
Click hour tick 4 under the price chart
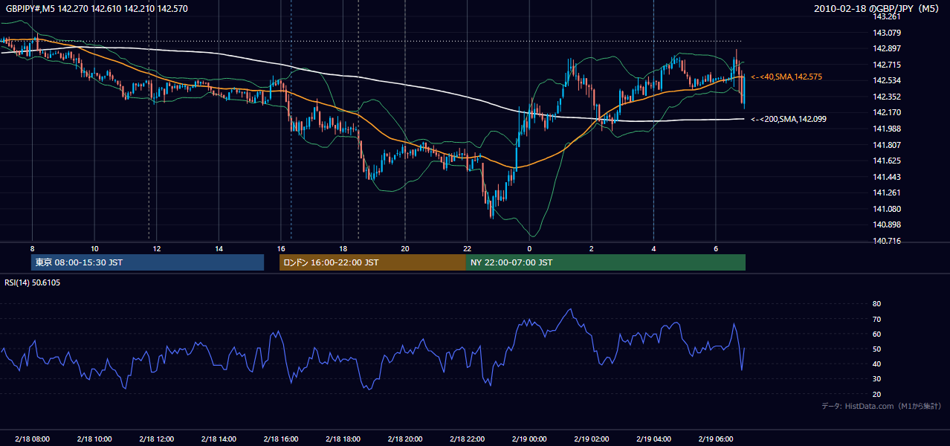(653, 248)
